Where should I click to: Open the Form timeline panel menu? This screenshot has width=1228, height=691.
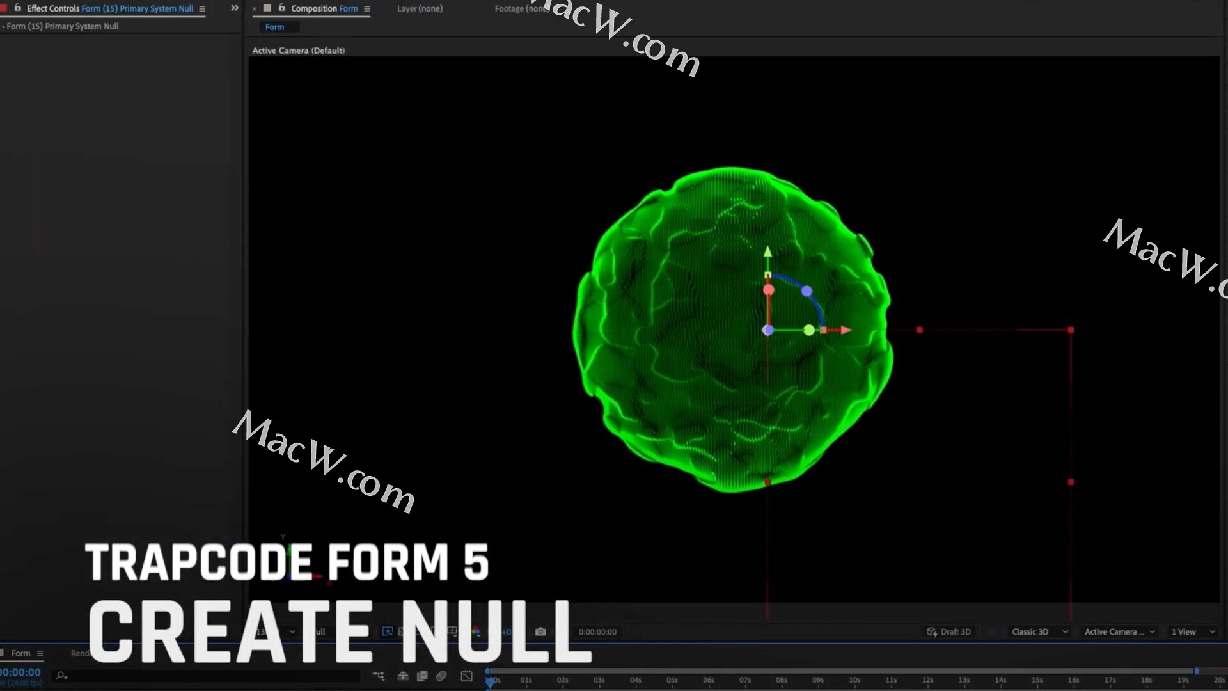[x=40, y=653]
